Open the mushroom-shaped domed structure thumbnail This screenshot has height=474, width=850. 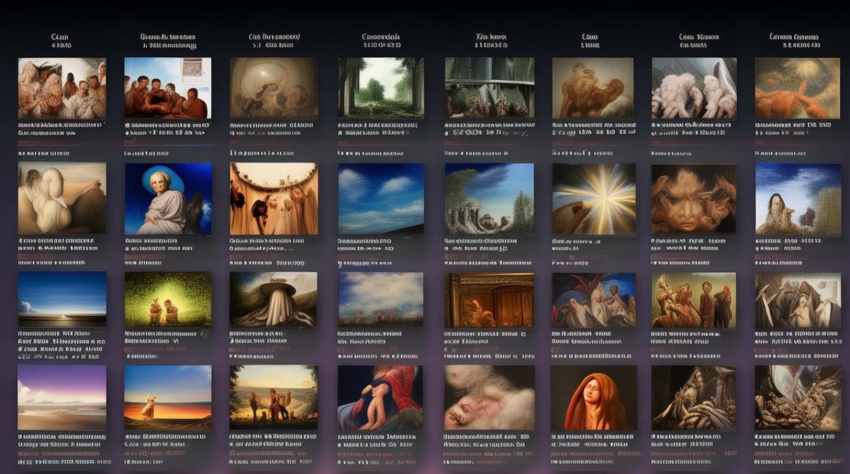coord(274,300)
